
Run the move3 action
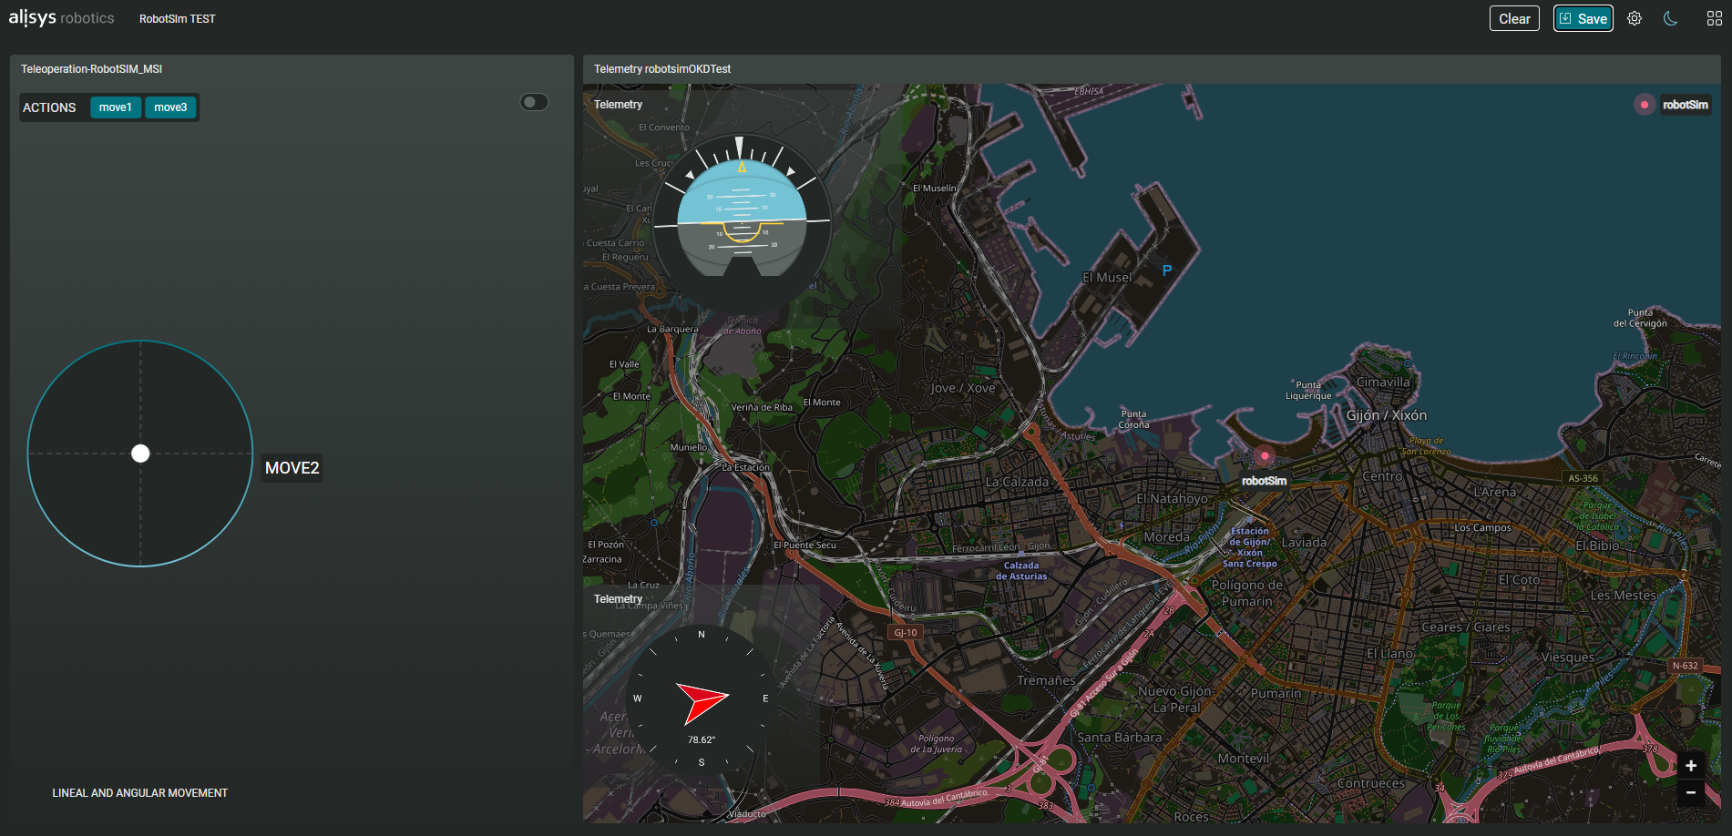point(170,107)
